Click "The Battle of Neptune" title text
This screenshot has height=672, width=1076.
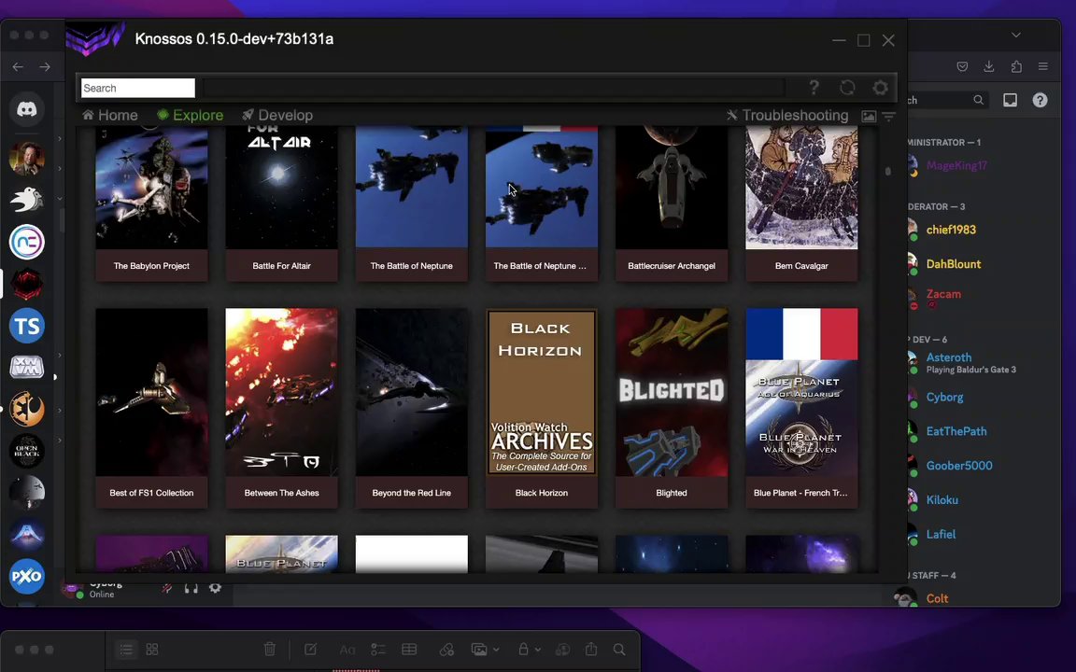click(412, 265)
